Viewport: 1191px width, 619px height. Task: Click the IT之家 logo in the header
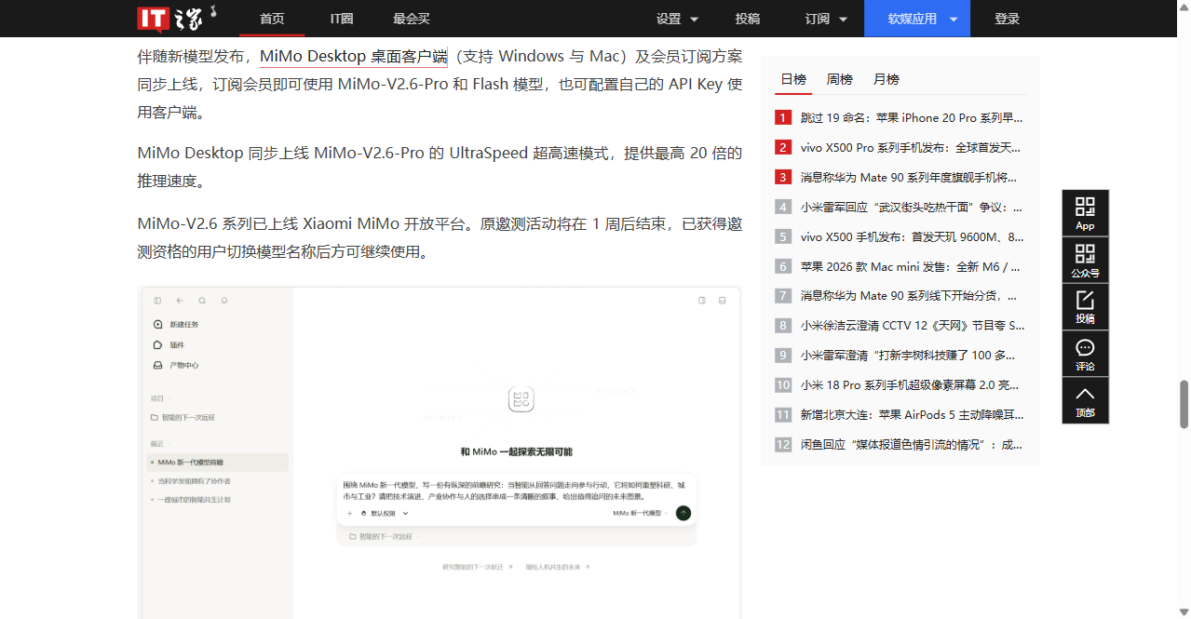tap(178, 18)
